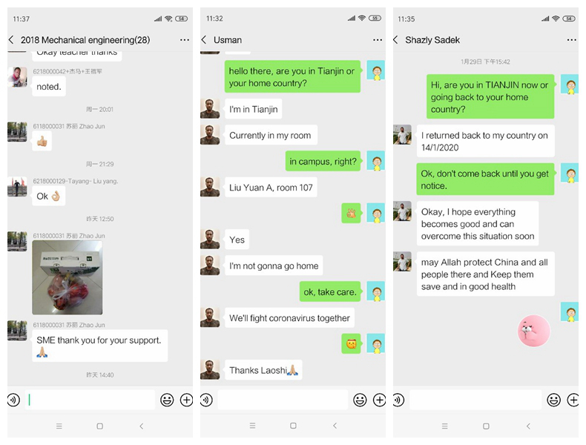
Task: Open more options in Usman chat
Action: [x=378, y=39]
